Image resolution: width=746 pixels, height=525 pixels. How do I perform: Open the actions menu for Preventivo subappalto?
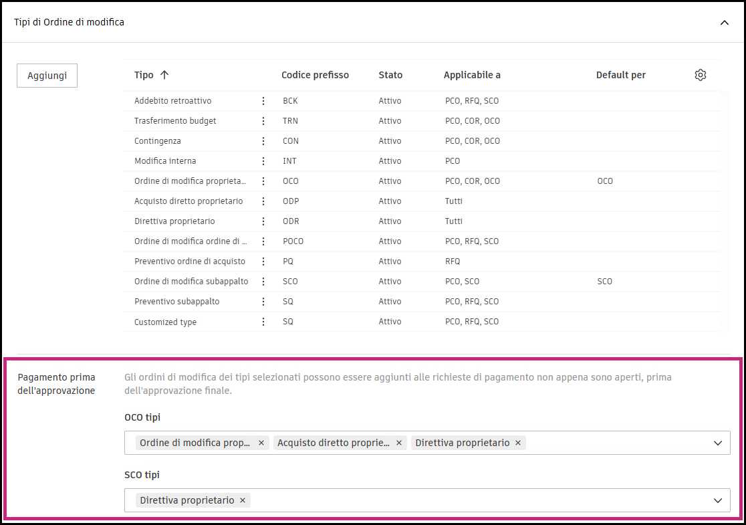click(x=263, y=302)
